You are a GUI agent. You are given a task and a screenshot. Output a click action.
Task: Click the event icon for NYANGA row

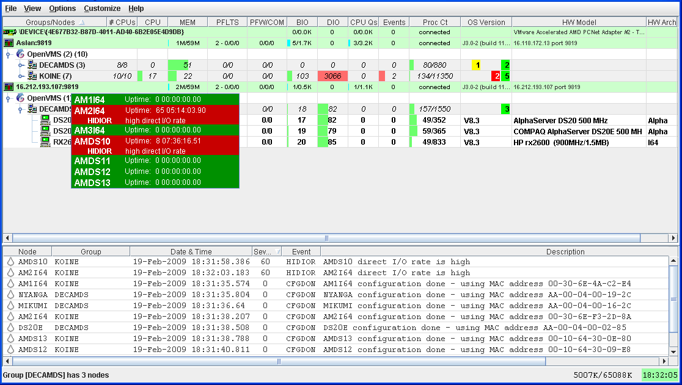pyautogui.click(x=10, y=294)
